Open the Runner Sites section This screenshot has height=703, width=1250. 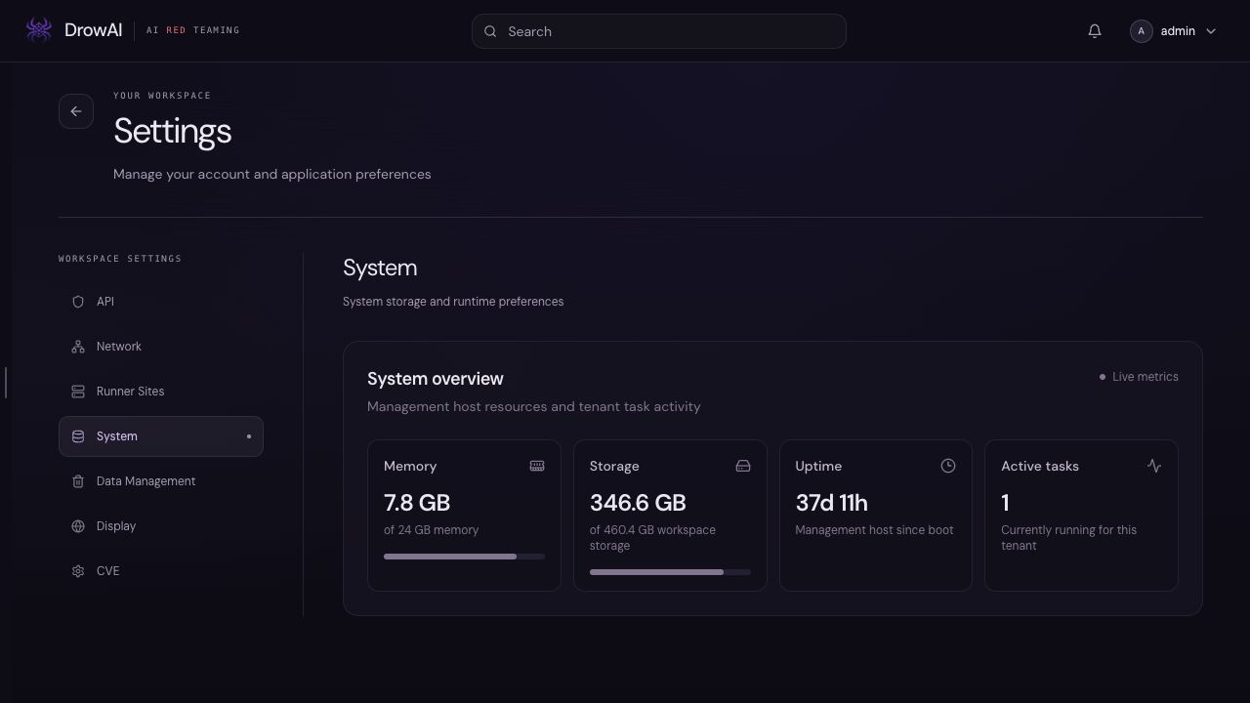pos(161,392)
